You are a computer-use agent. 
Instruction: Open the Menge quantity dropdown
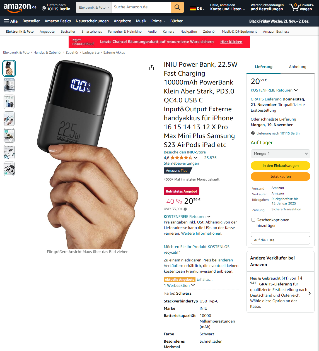(281, 154)
